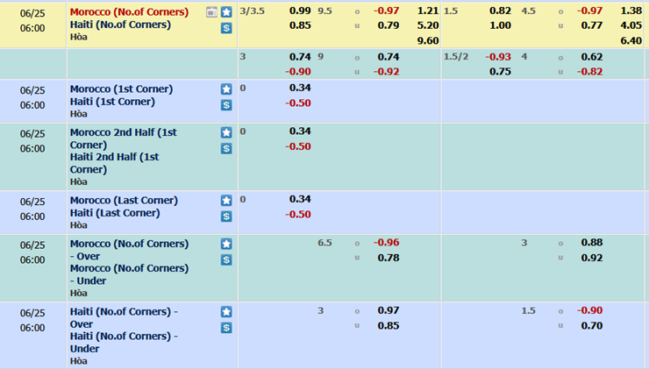Screen dimensions: 649x369
Task: Select 1X2 odds 1.21 for Morocco corners
Action: pos(428,11)
